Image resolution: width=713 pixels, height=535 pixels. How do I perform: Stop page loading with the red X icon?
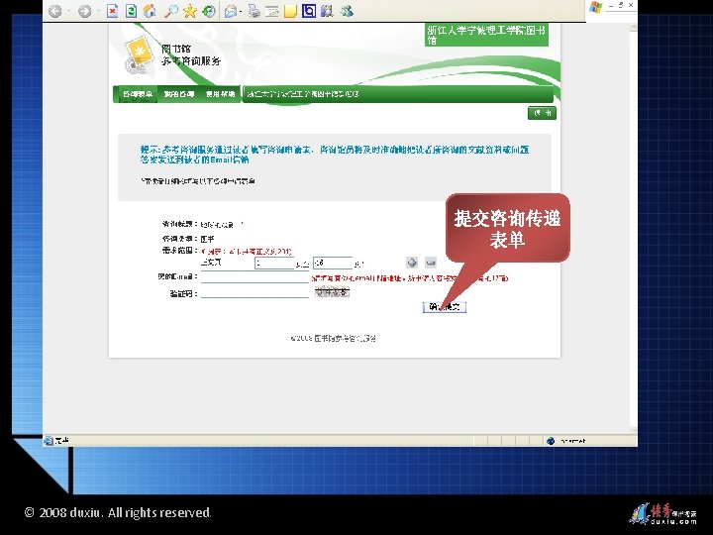point(112,11)
